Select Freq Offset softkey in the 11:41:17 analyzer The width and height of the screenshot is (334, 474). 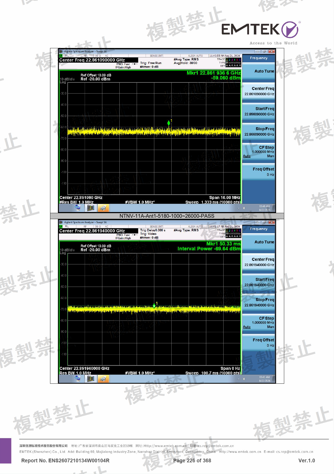coord(258,343)
